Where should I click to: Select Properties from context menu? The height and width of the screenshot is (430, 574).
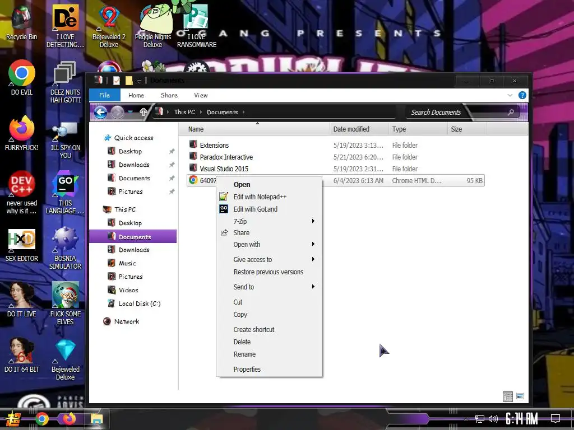270,370
